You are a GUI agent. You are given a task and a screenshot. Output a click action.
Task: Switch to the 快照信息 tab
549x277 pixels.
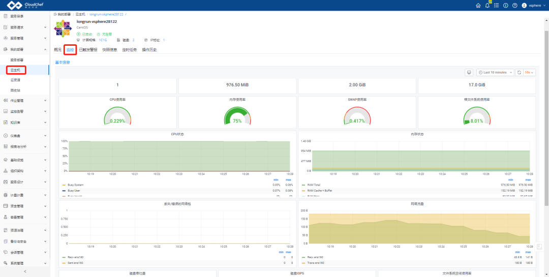(x=110, y=50)
